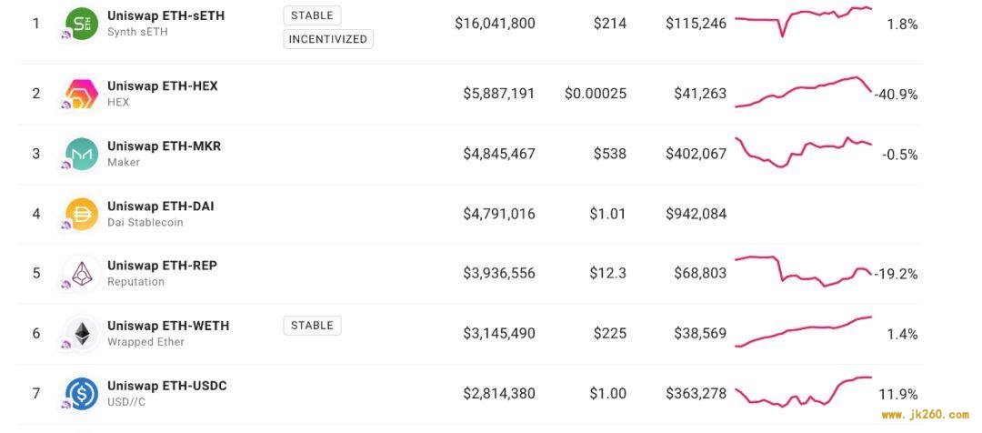The image size is (982, 433).
Task: Open the Uniswap ETH-HEX pool link
Action: [162, 86]
